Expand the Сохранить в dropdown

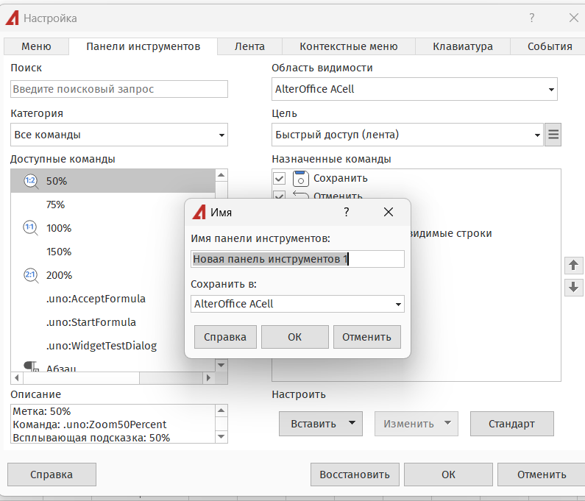coord(398,304)
